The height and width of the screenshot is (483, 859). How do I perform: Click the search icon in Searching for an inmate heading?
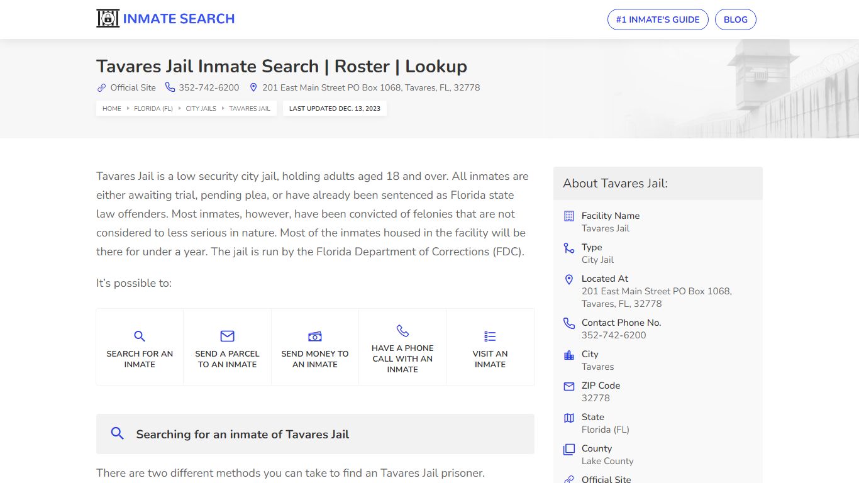[x=117, y=433]
